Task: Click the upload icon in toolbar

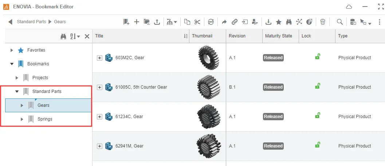Action: tap(157, 22)
